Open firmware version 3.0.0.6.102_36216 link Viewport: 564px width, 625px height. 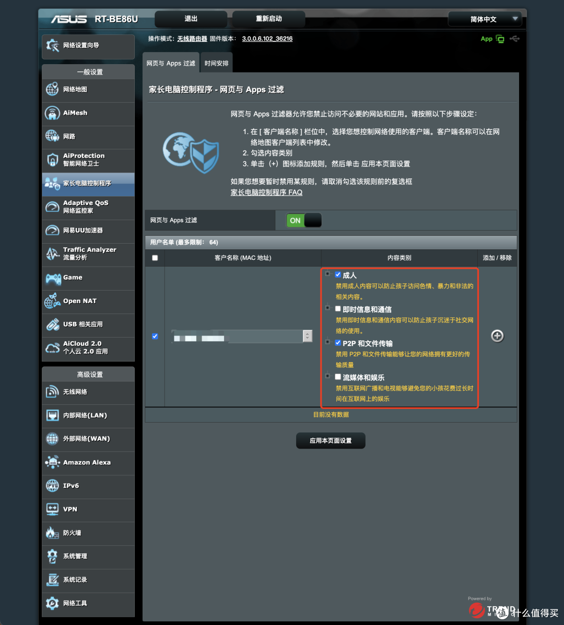pyautogui.click(x=267, y=39)
